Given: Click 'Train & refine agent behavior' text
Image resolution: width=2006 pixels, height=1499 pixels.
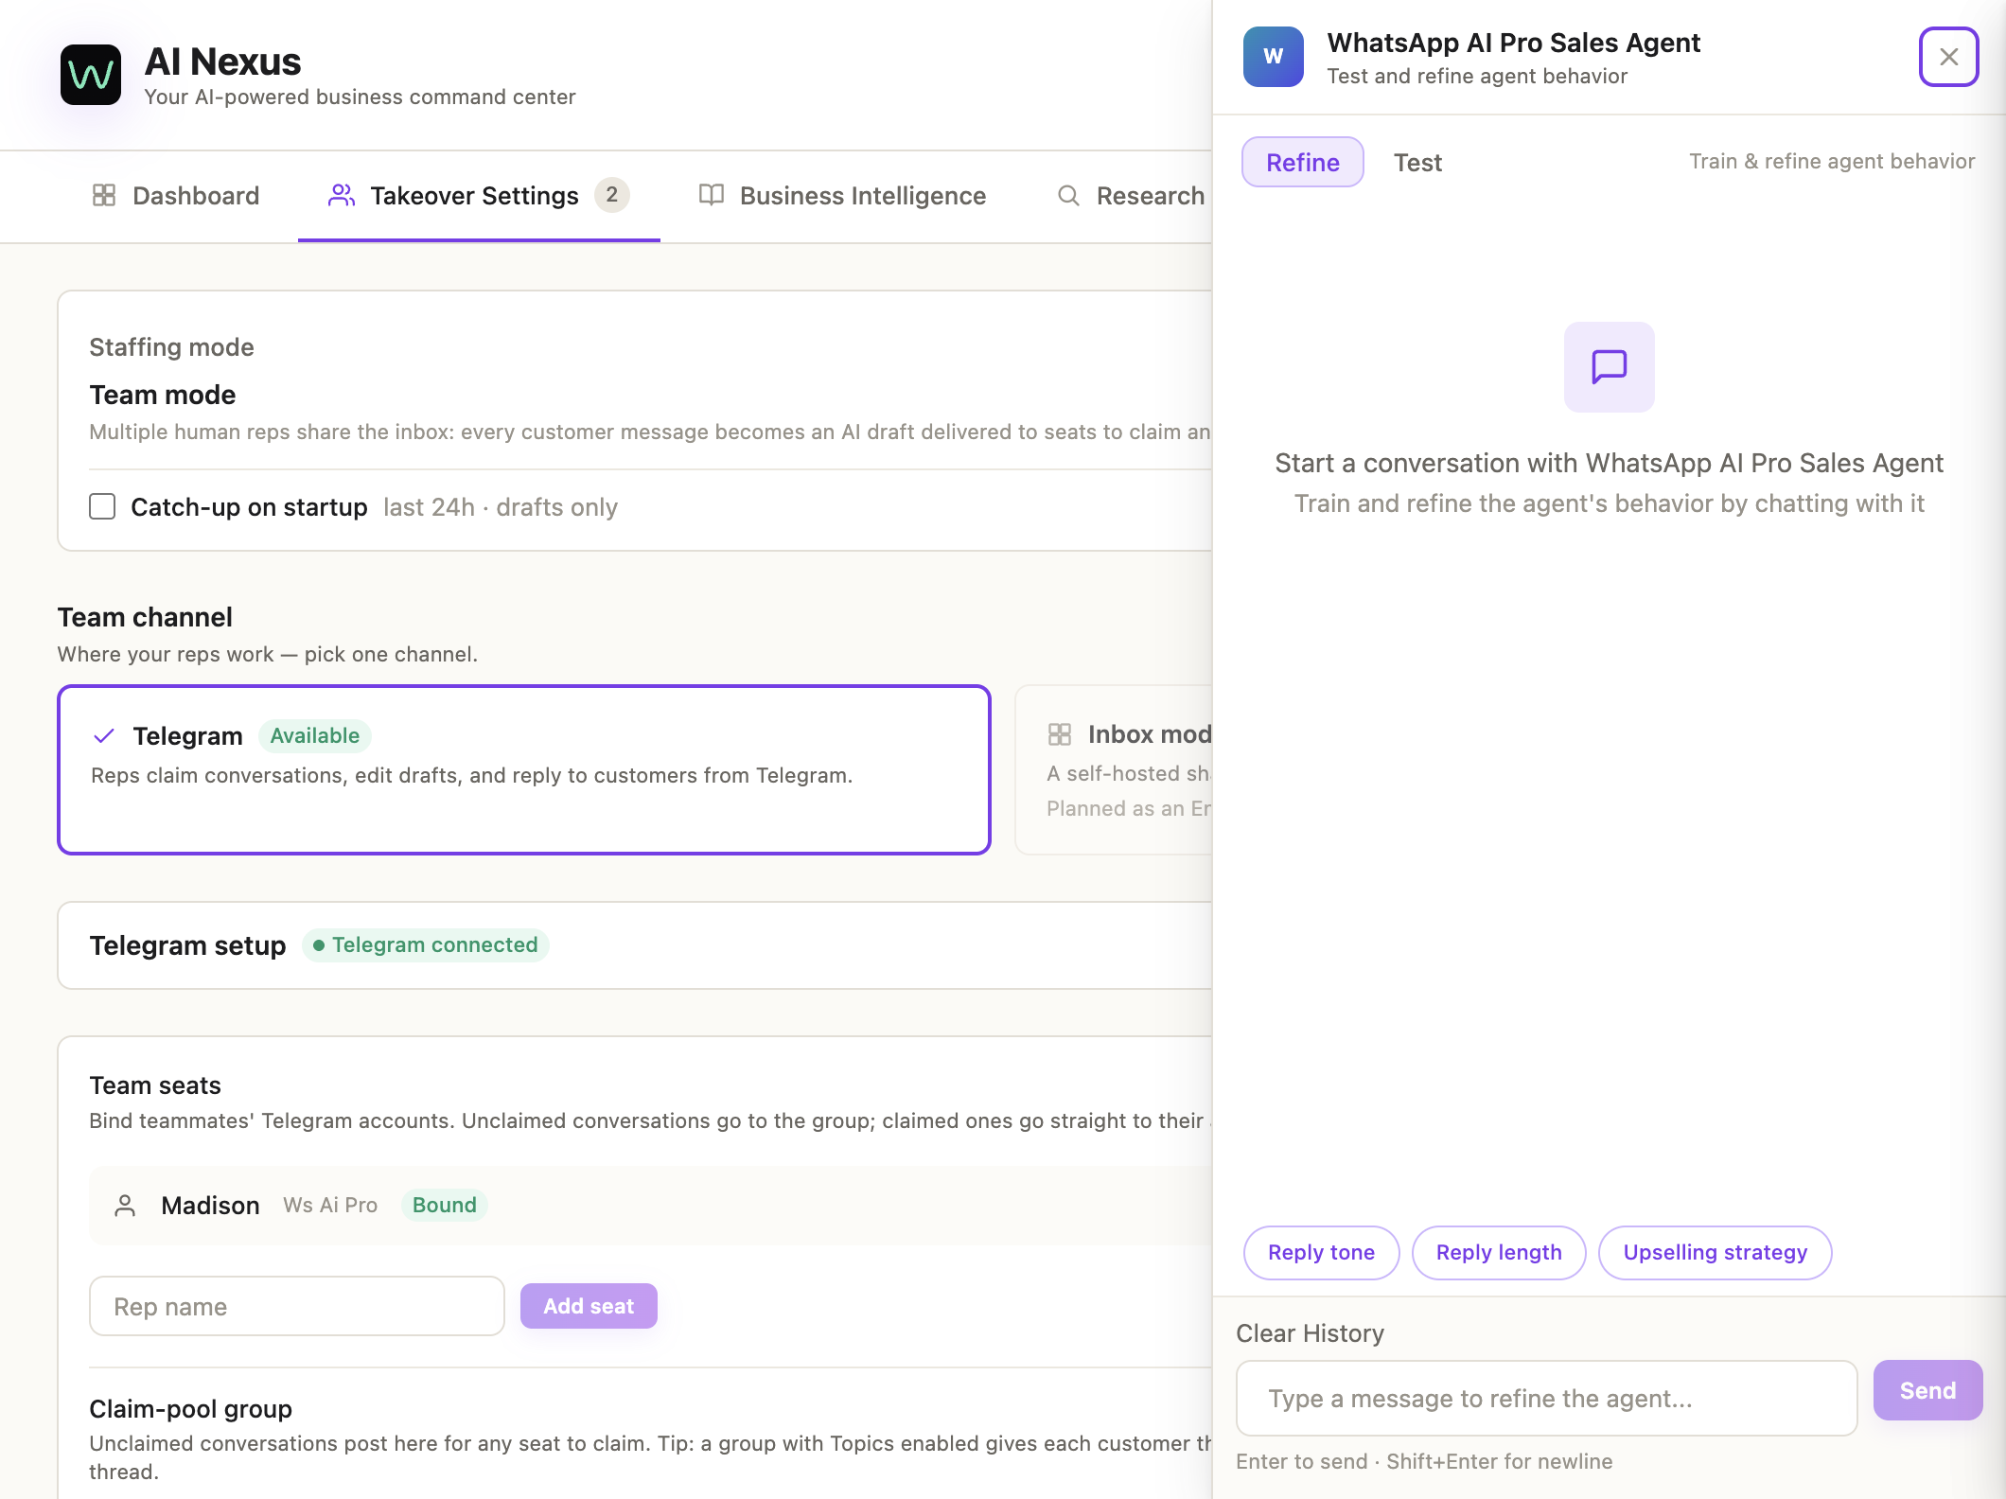Looking at the screenshot, I should click(x=1832, y=161).
